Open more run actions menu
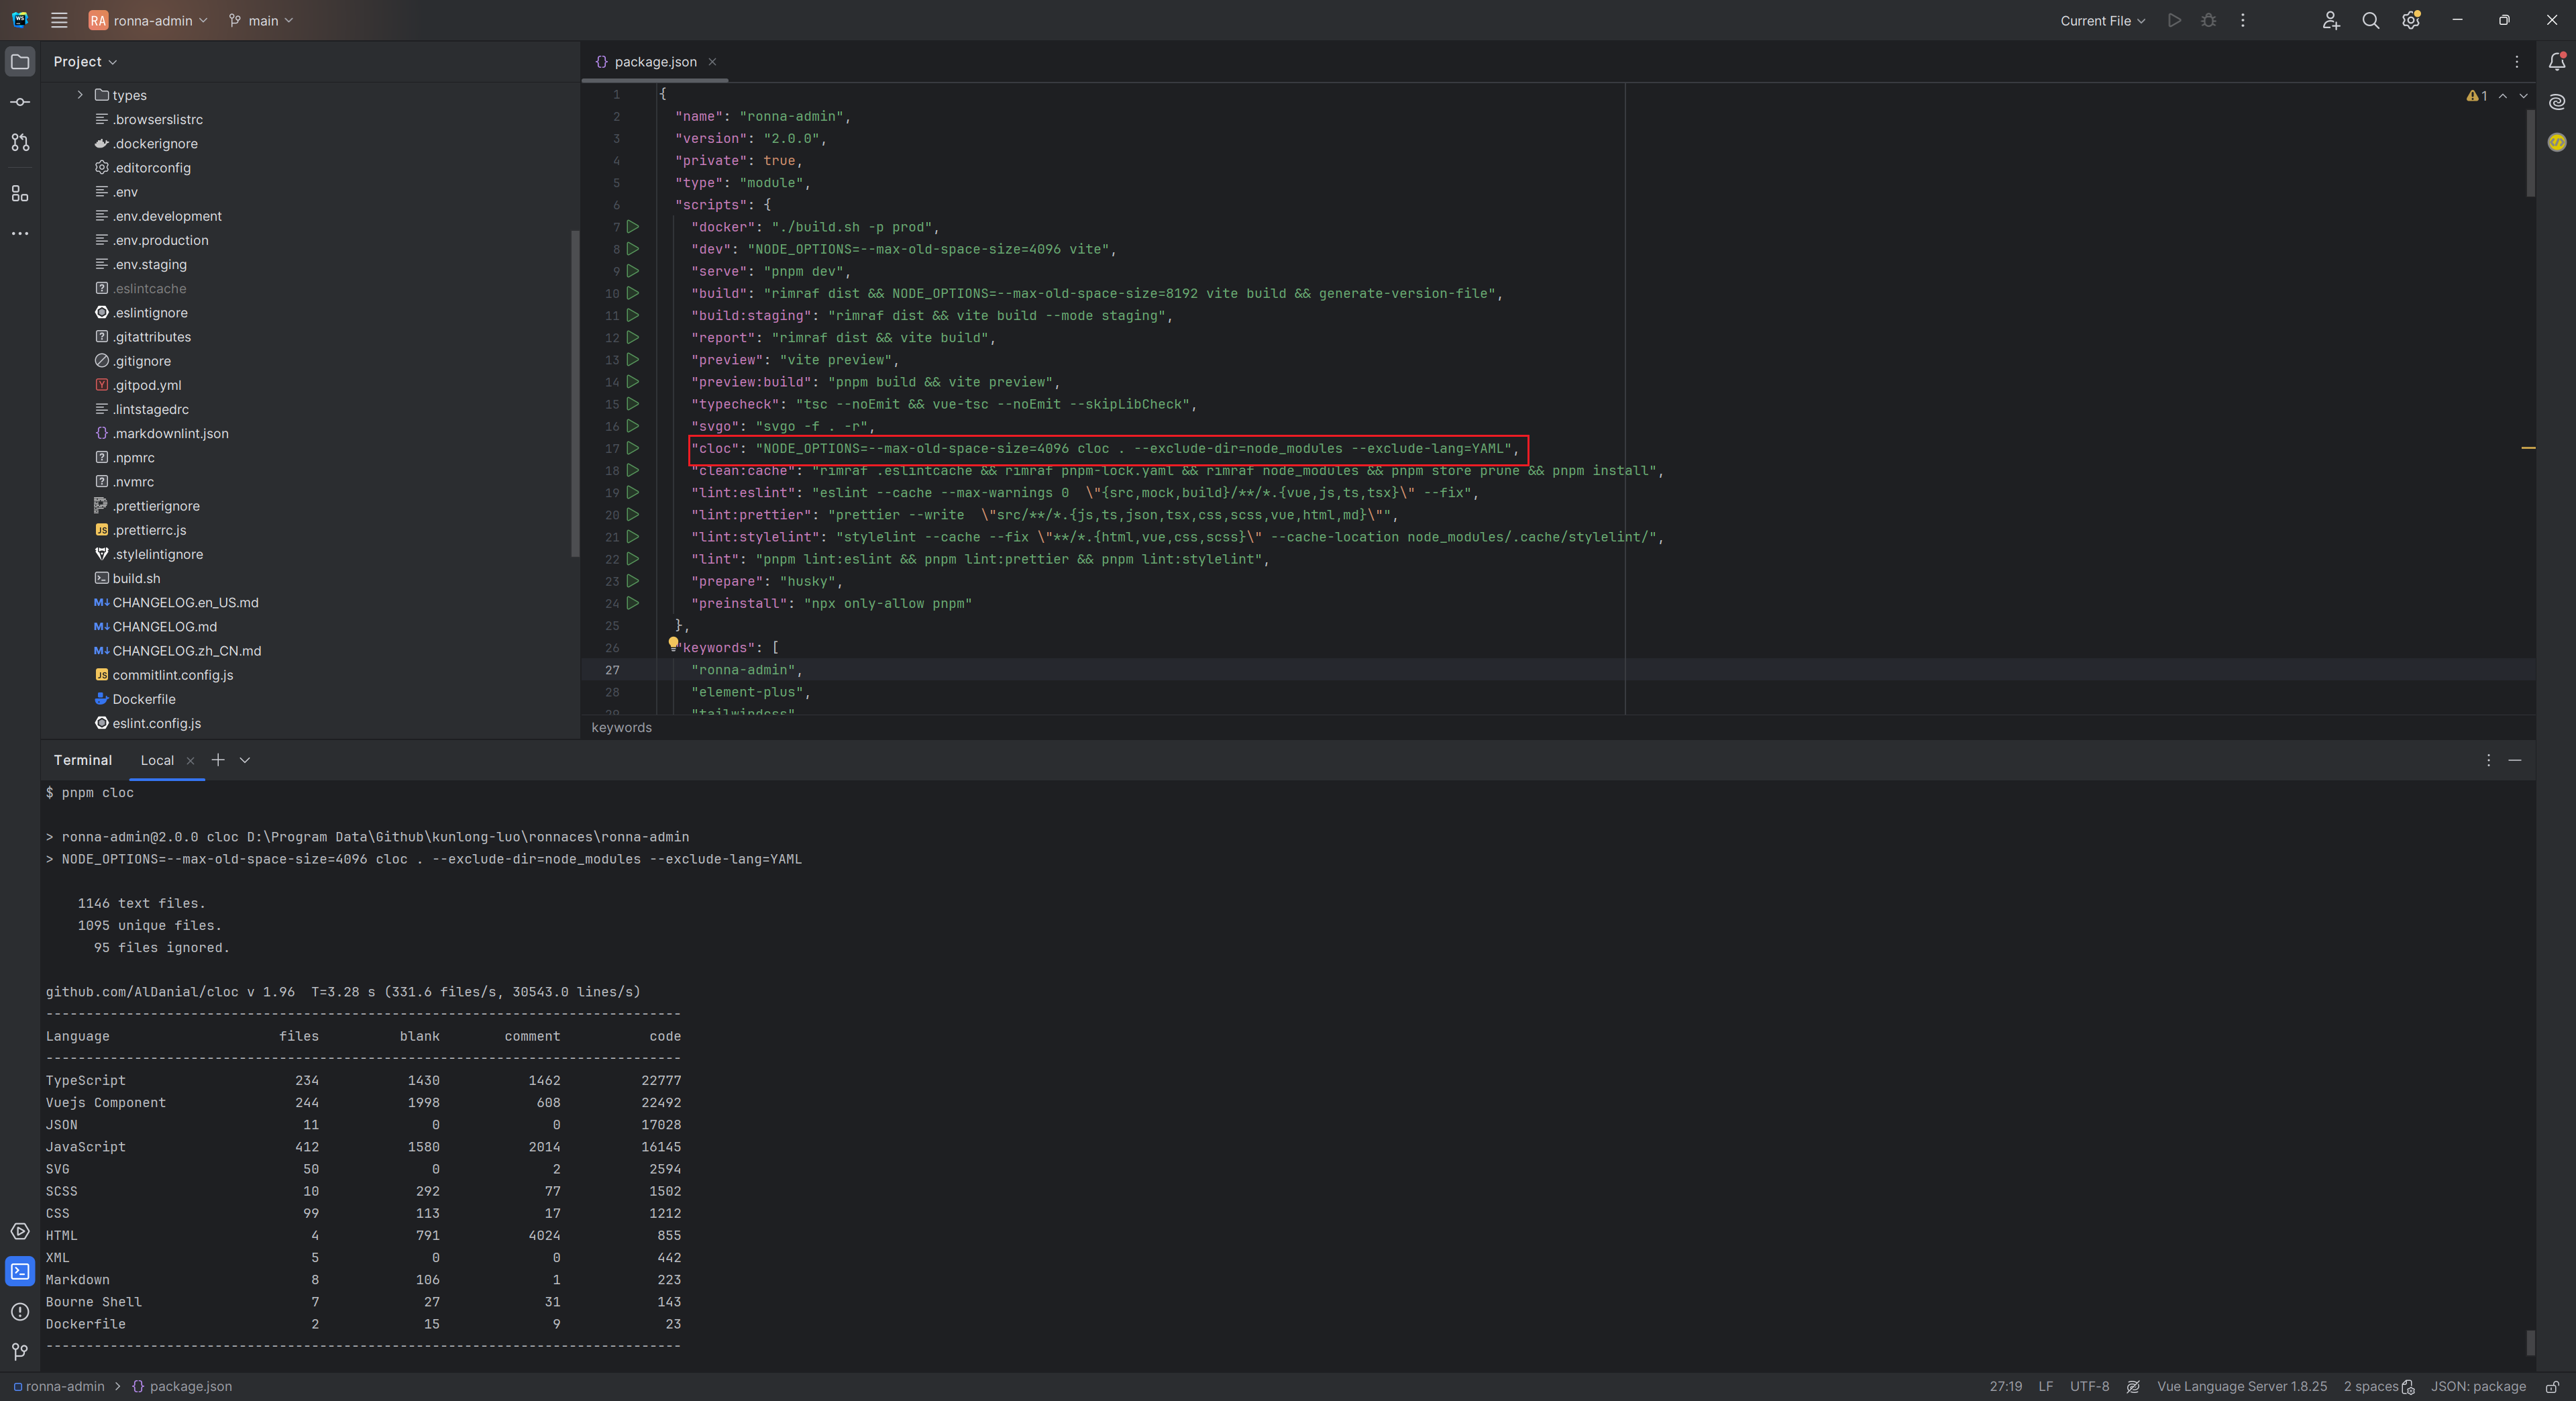Viewport: 2576px width, 1401px height. coord(2243,20)
